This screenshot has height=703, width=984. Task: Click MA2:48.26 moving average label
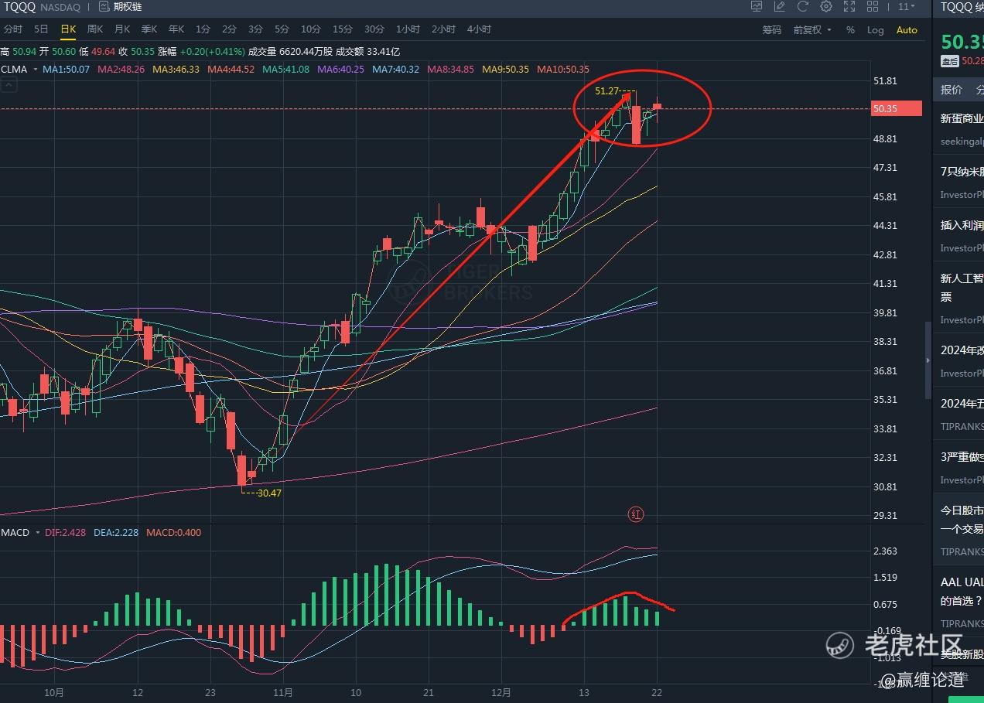point(121,70)
